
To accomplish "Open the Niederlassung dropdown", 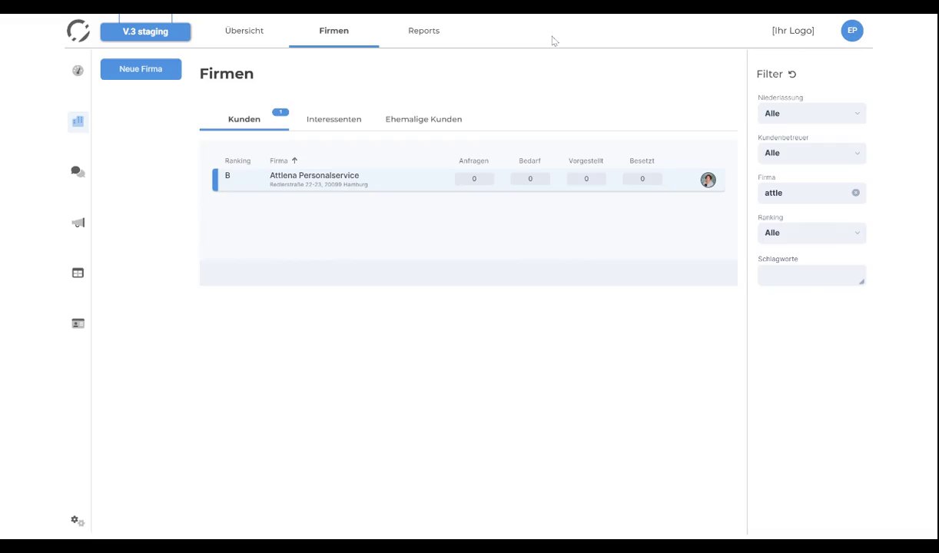I will (x=811, y=114).
